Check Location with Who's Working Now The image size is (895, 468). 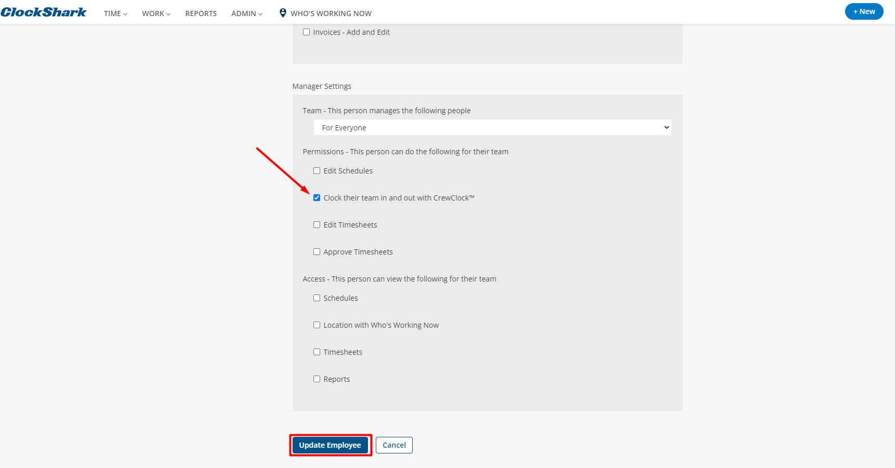(317, 325)
